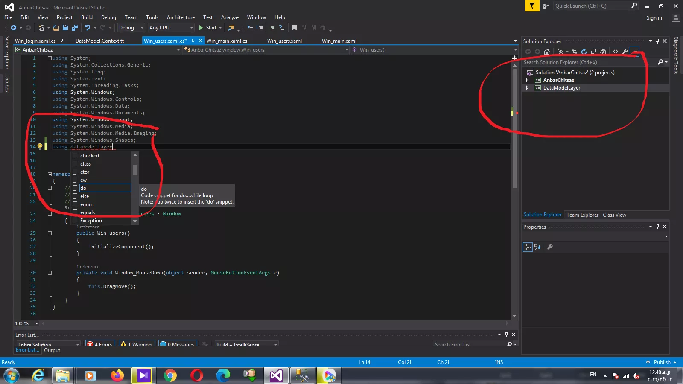Click the feedback icon beside Quick Launch
The image size is (683, 384).
click(546, 6)
